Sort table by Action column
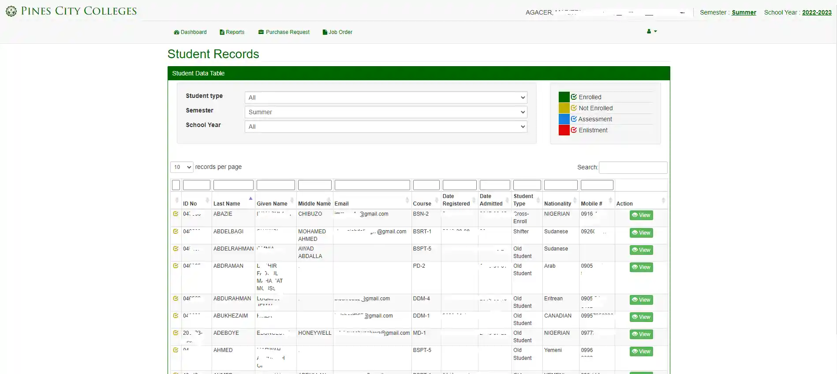The image size is (837, 374). 641,200
